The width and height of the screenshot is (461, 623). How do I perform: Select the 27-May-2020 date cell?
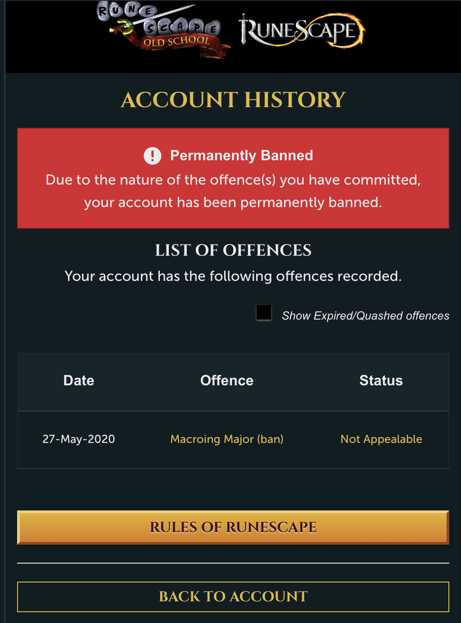point(79,439)
